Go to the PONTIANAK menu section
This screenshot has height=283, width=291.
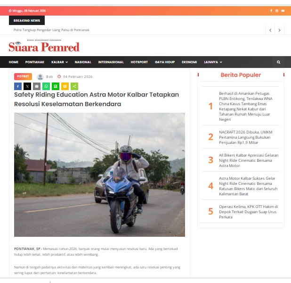[x=35, y=62]
